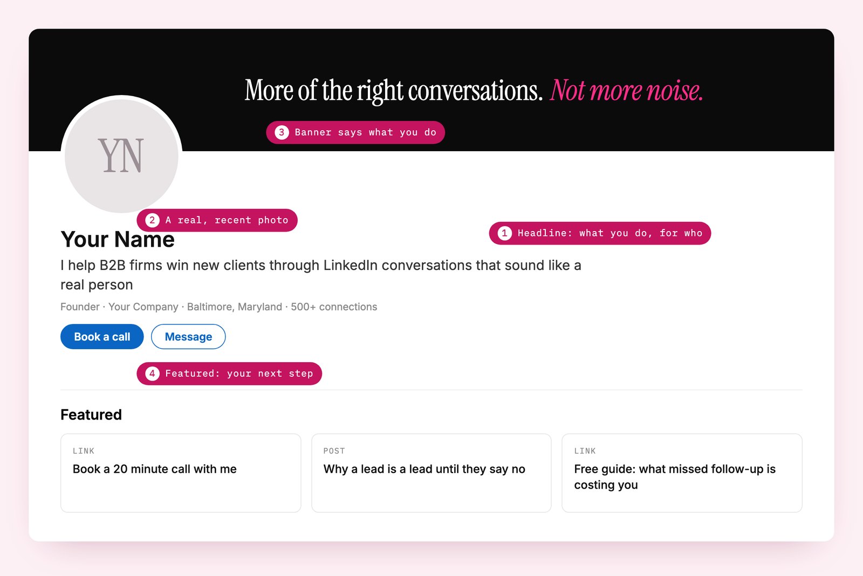Click the Your Company text in details
This screenshot has width=863, height=576.
(143, 307)
